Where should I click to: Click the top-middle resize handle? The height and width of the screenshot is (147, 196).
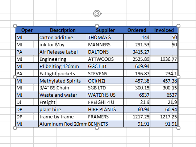pos(97,26)
